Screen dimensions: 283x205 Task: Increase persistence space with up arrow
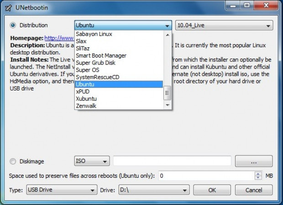pyautogui.click(x=258, y=174)
